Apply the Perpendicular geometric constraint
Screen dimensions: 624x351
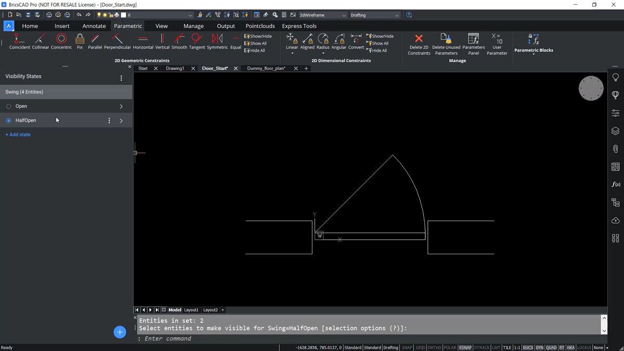(x=117, y=42)
